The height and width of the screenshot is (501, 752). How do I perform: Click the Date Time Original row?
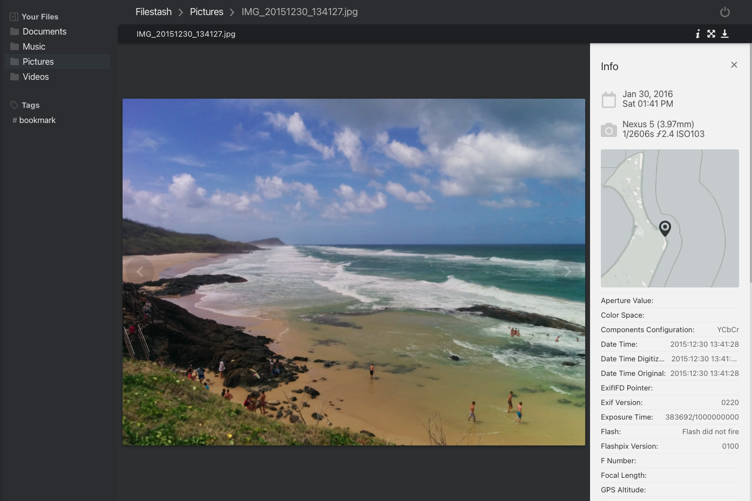[670, 373]
